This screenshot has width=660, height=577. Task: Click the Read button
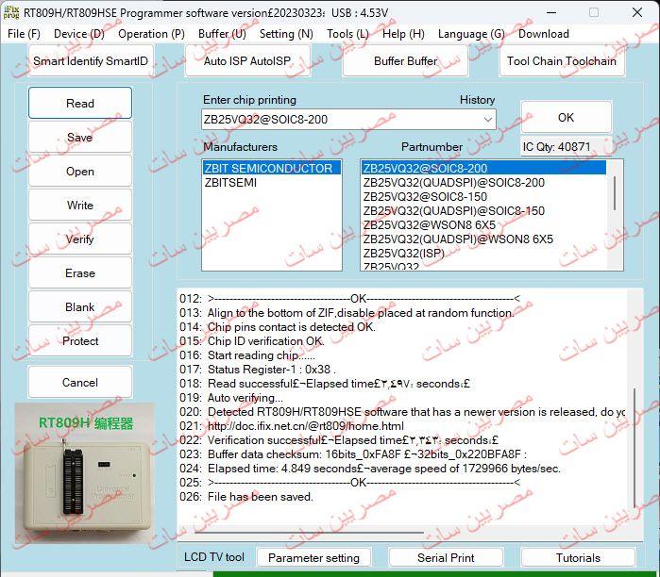point(80,104)
